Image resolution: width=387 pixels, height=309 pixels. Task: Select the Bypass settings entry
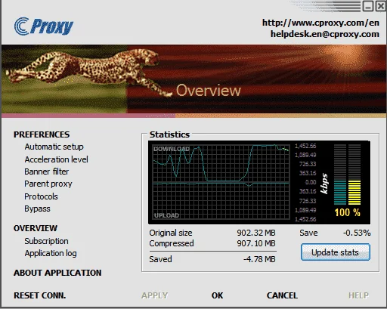pyautogui.click(x=37, y=209)
